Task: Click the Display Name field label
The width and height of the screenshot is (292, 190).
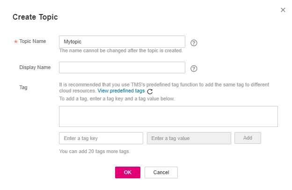Action: (35, 67)
